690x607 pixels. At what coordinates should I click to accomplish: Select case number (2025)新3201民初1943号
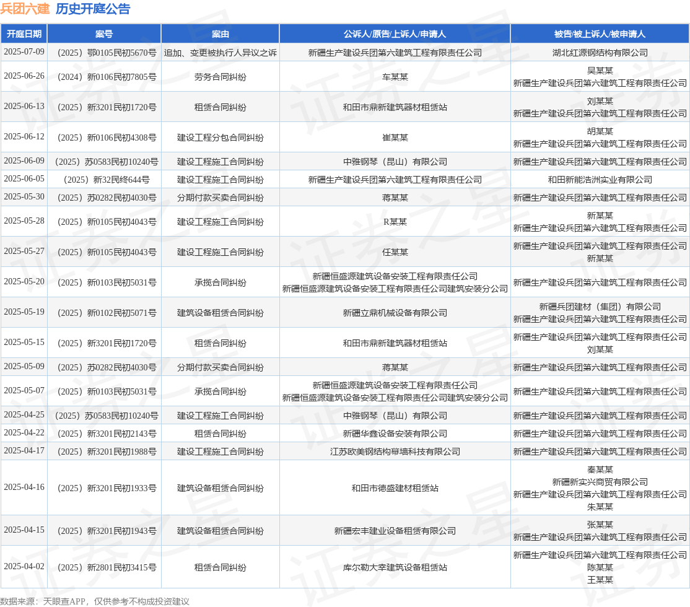[x=107, y=531]
